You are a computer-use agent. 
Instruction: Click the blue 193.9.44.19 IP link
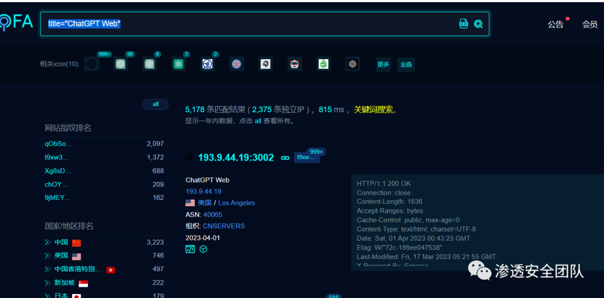coord(204,191)
